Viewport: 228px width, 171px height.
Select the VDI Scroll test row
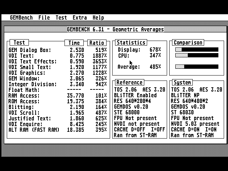tap(58, 113)
